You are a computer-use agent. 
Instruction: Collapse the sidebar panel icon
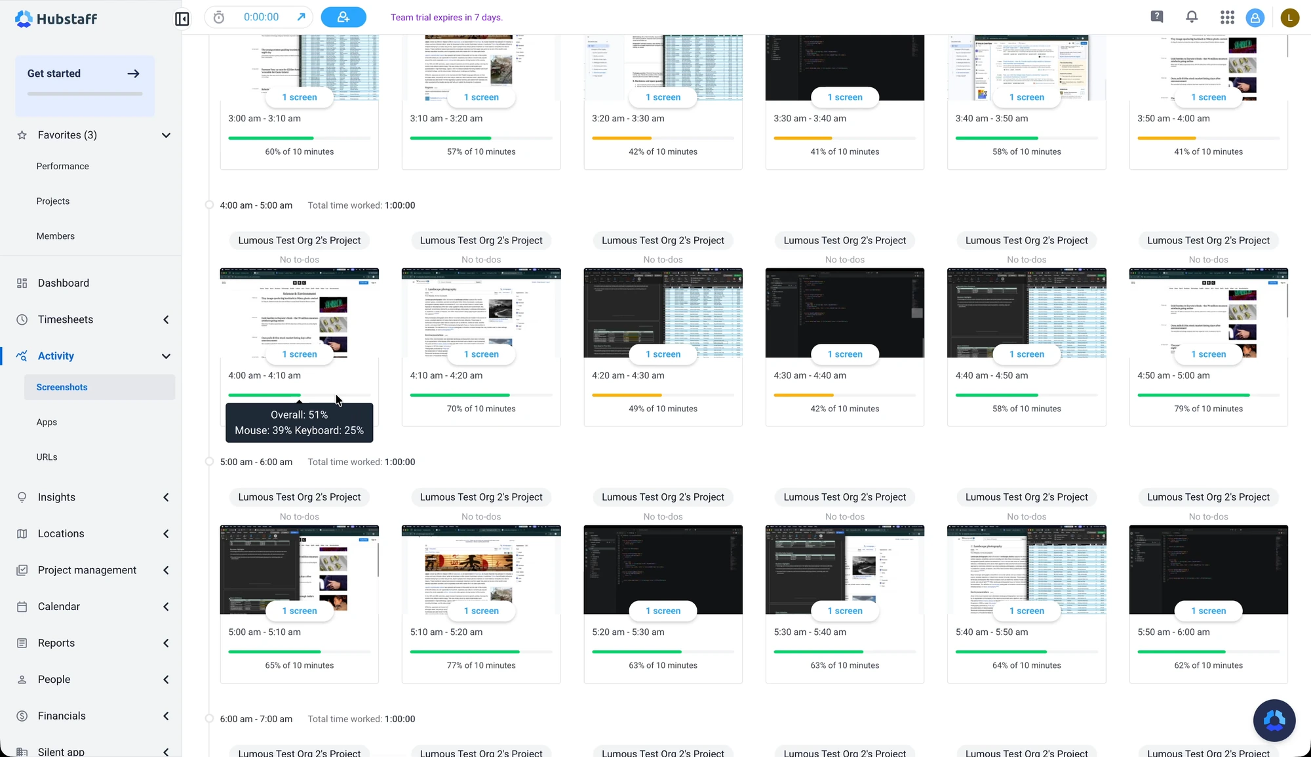click(182, 18)
